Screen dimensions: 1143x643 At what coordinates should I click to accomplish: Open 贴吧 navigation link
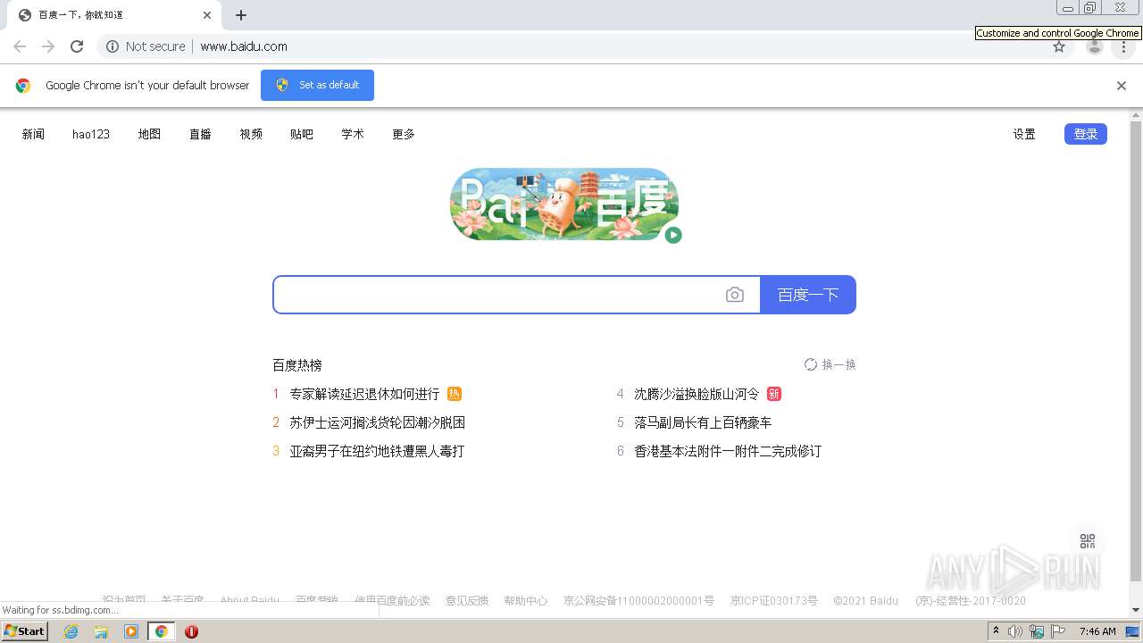(x=302, y=134)
